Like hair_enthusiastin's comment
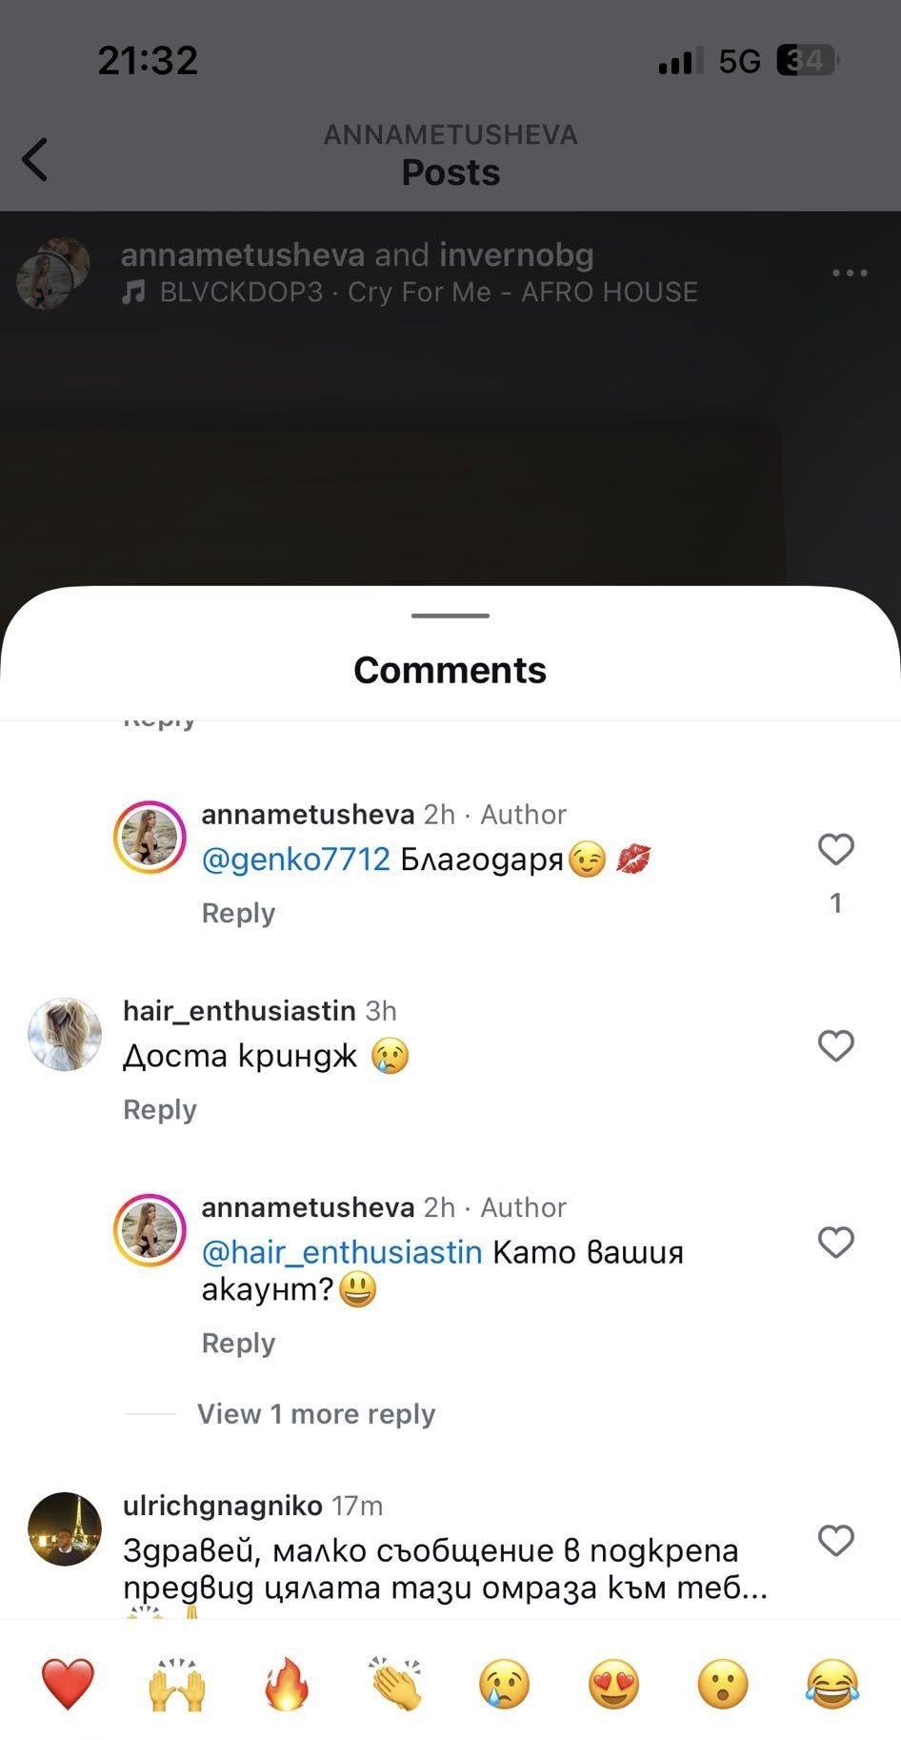The height and width of the screenshot is (1740, 901). click(835, 1045)
